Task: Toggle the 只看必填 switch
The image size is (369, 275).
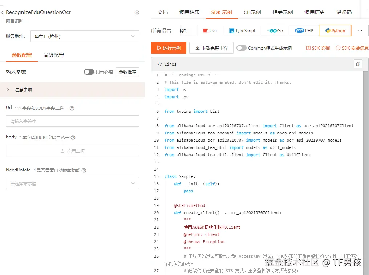Action: click(x=89, y=72)
